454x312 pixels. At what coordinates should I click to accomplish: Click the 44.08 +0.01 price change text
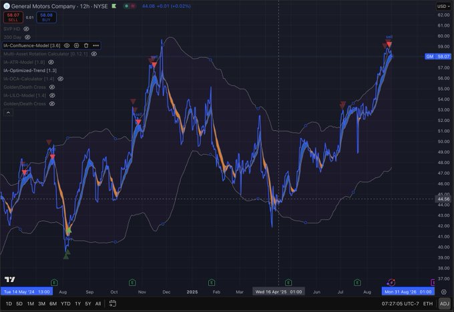pos(166,6)
